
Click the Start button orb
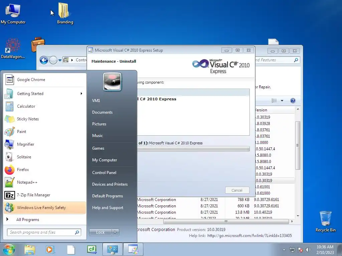pos(9,249)
